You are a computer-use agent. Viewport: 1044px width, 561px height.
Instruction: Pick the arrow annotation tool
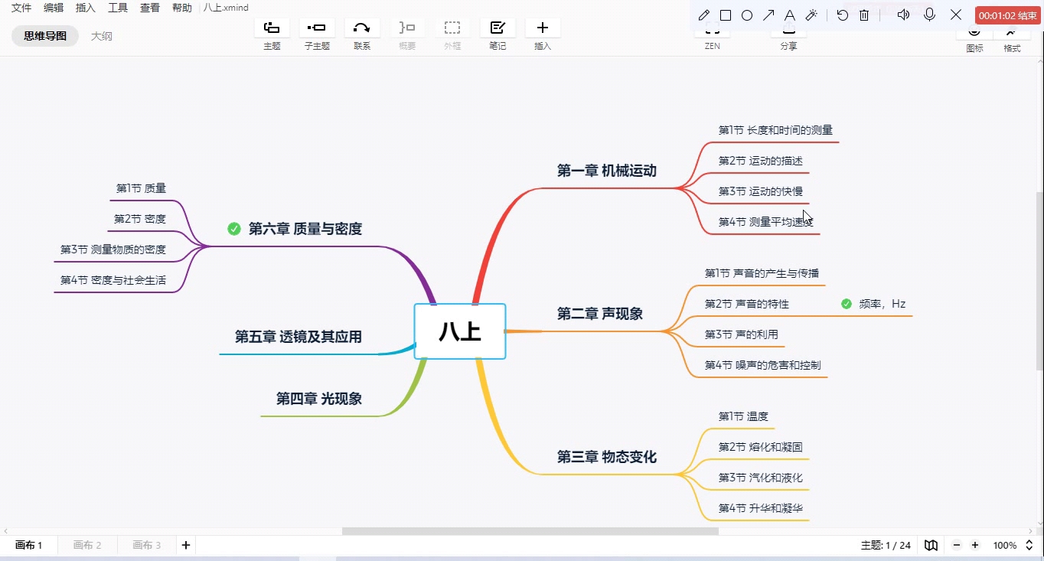[768, 15]
